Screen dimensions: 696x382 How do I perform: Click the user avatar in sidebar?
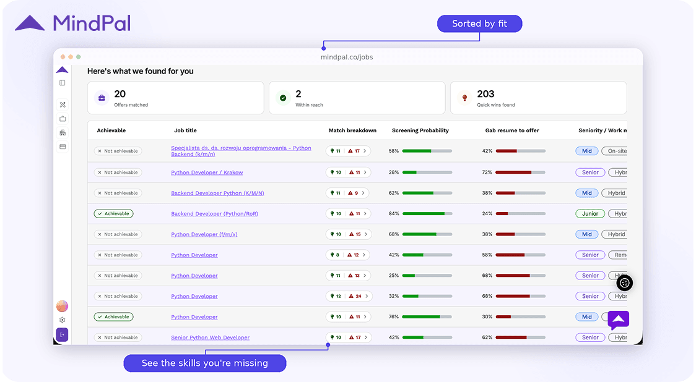click(x=62, y=306)
